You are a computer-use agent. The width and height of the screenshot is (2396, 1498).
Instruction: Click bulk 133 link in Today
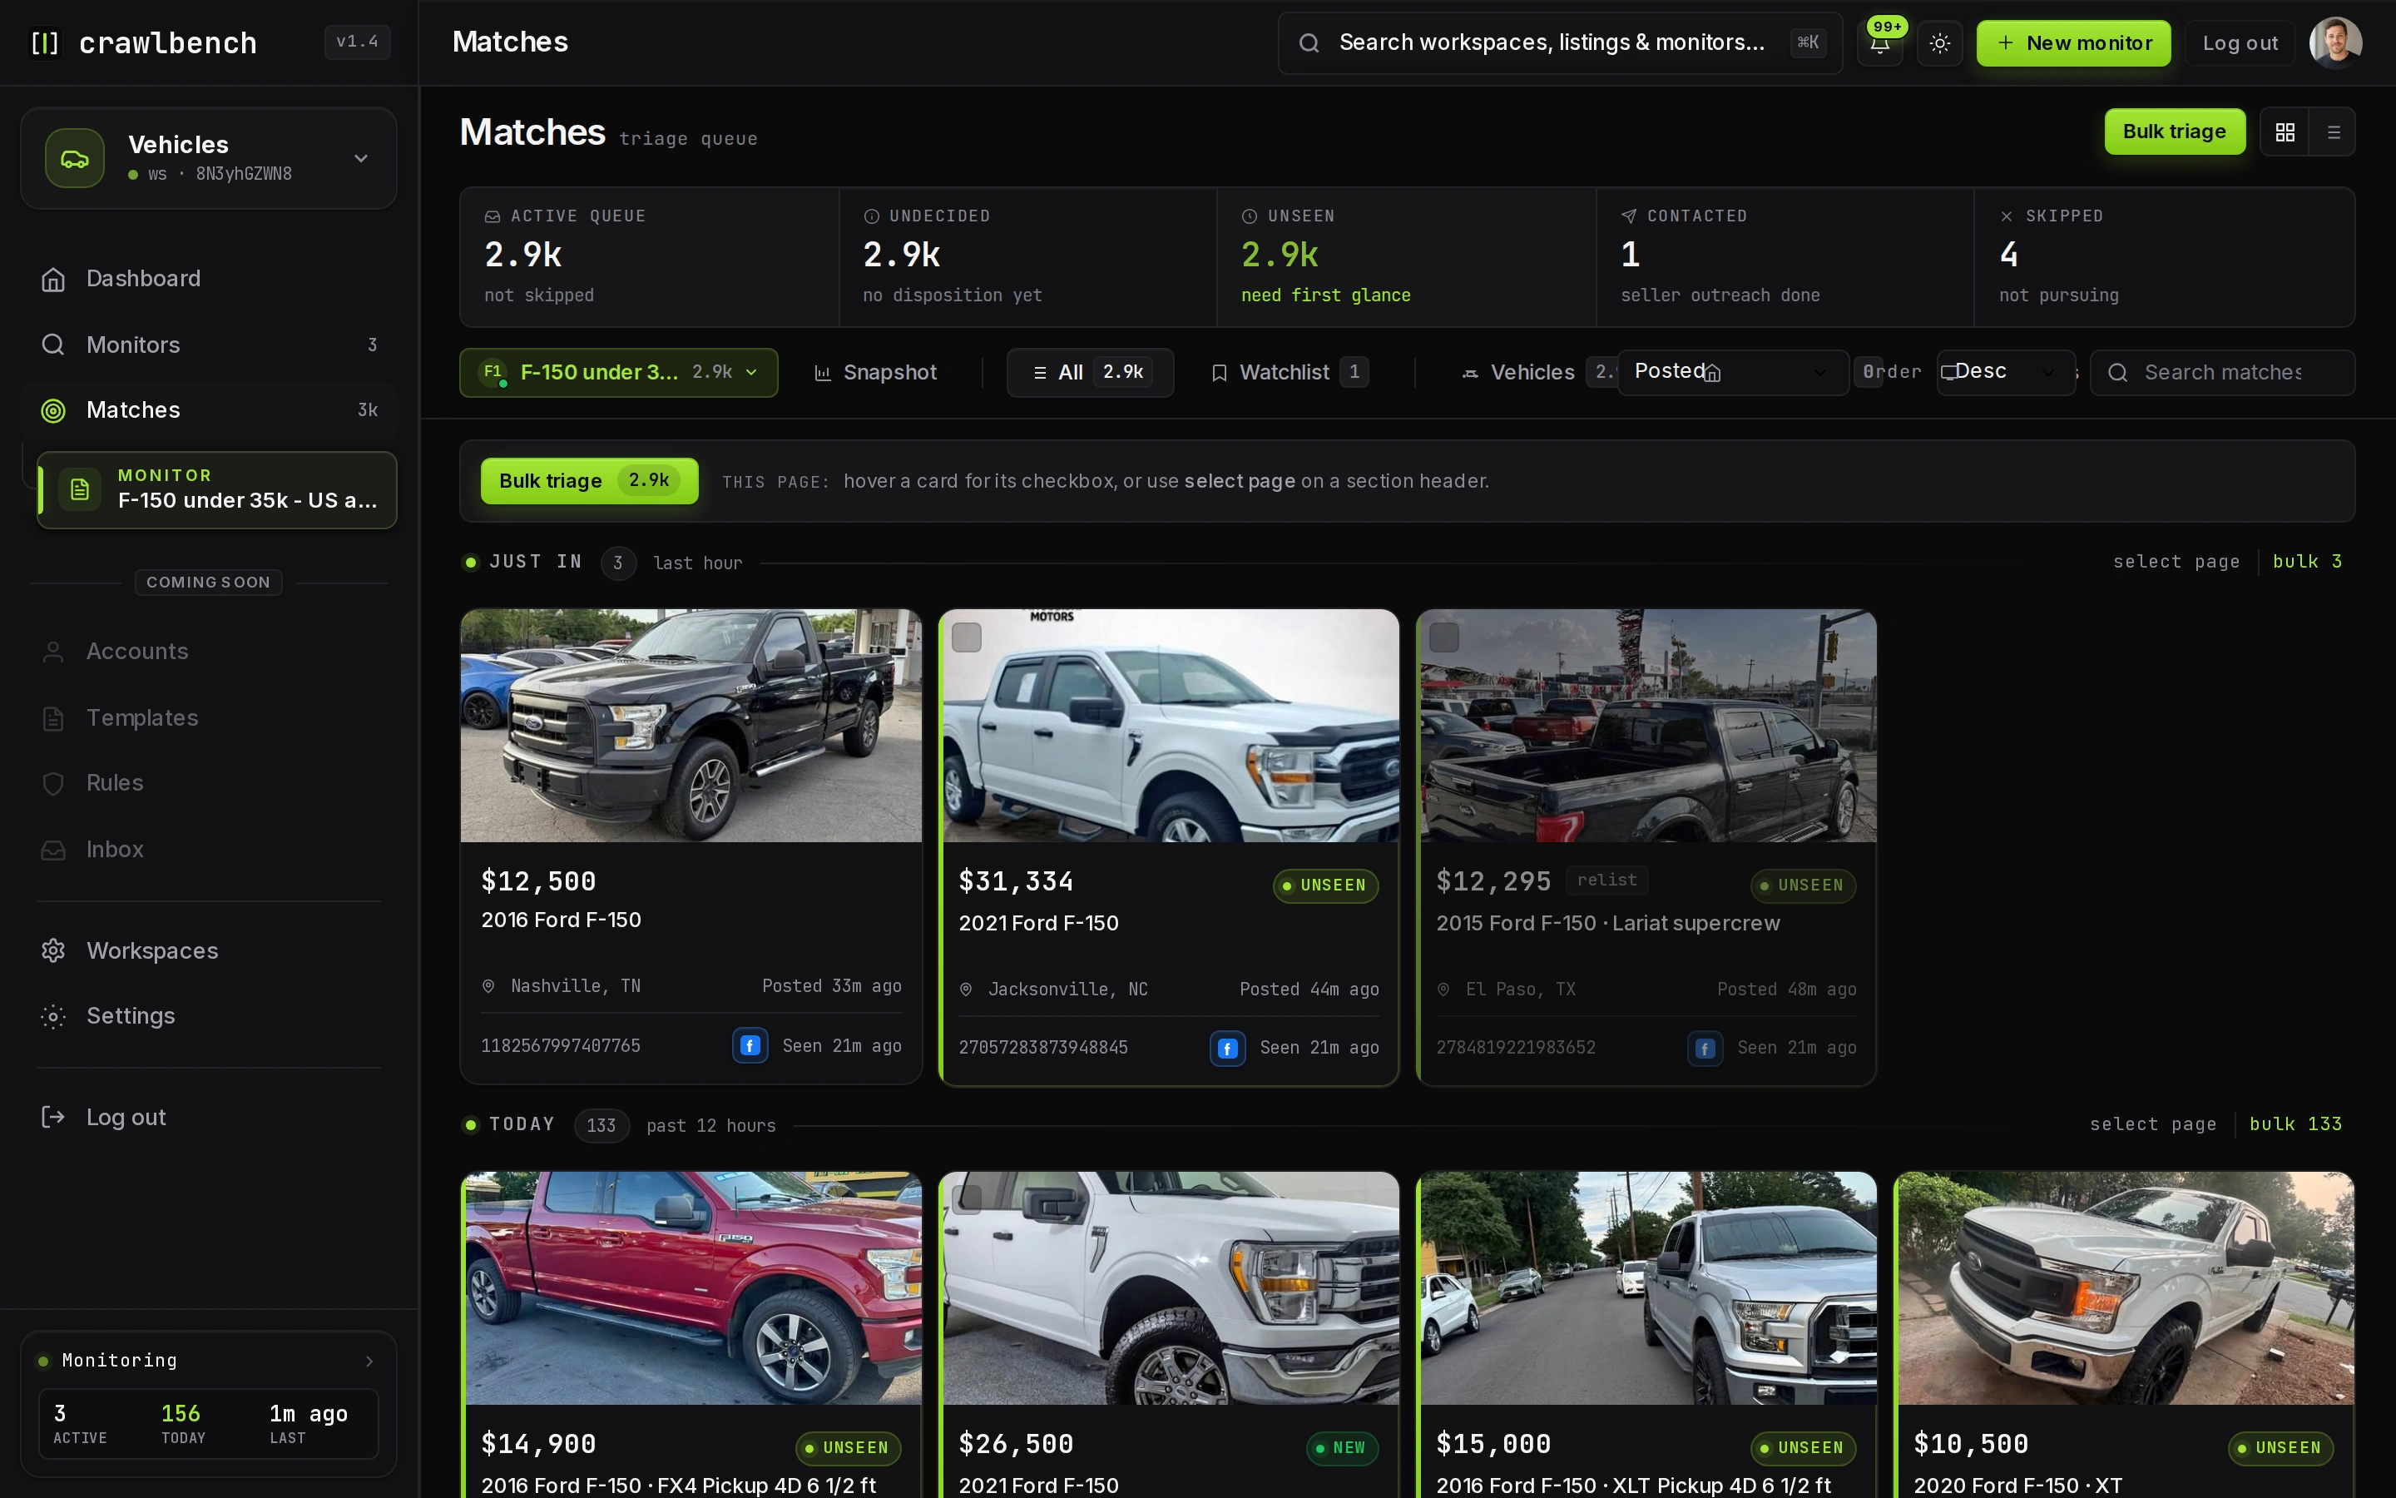[x=2295, y=1124]
